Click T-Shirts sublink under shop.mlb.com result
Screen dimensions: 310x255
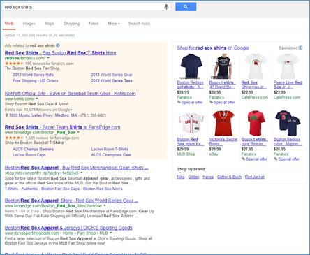(x=11, y=189)
